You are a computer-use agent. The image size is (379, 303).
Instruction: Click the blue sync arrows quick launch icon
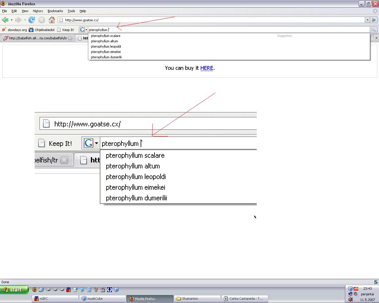pos(110,290)
